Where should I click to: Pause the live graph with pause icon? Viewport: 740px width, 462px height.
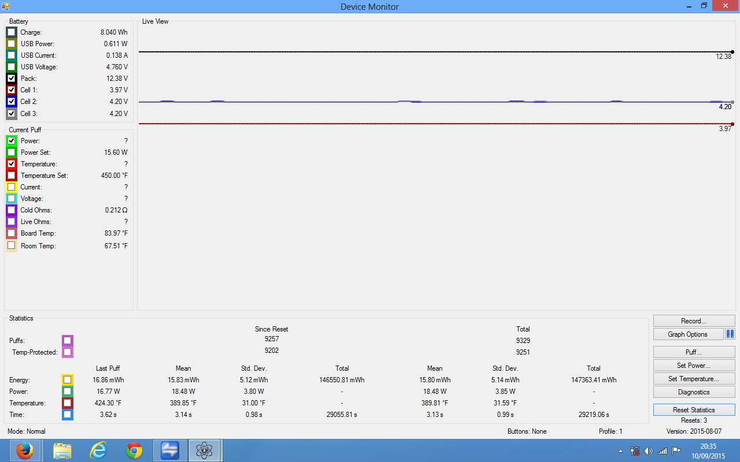coord(730,334)
